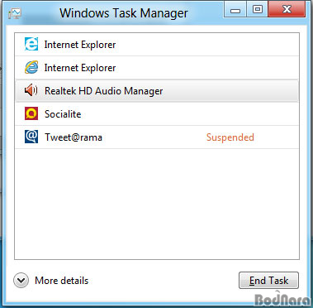This screenshot has height=308, width=313.
Task: Select the Realtek HD Audio Manager row
Action: (157, 91)
